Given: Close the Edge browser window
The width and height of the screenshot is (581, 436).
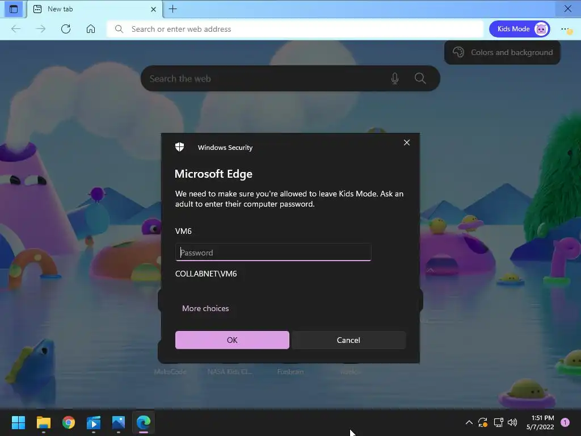Looking at the screenshot, I should tap(567, 9).
